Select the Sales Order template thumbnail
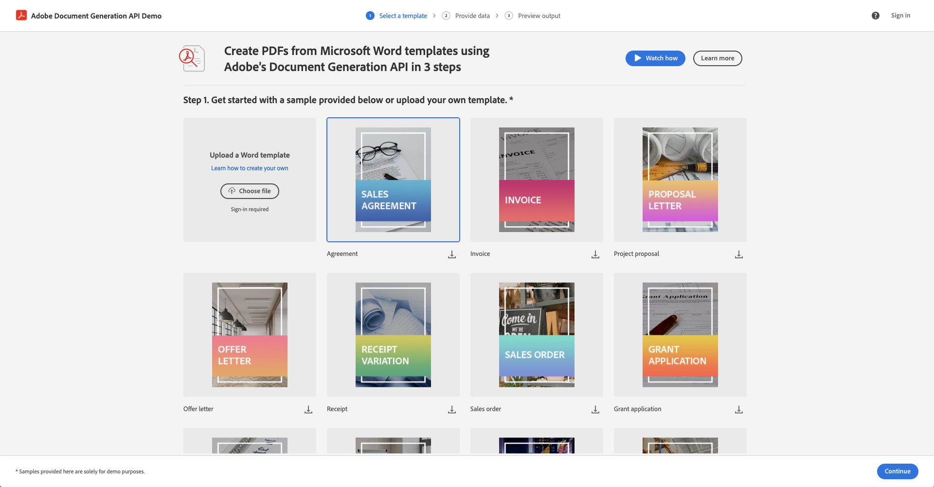Image resolution: width=934 pixels, height=487 pixels. [x=537, y=335]
